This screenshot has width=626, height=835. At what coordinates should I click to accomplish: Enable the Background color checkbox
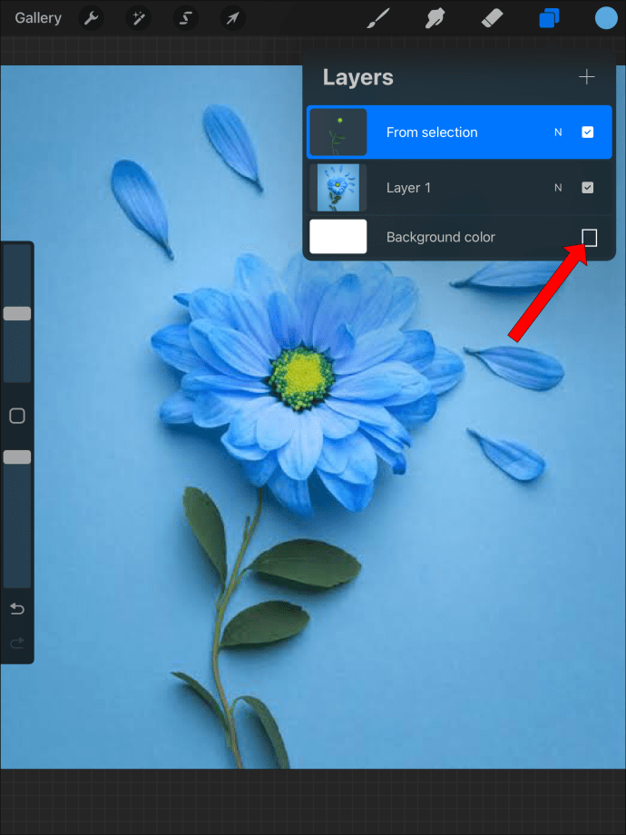pyautogui.click(x=590, y=238)
